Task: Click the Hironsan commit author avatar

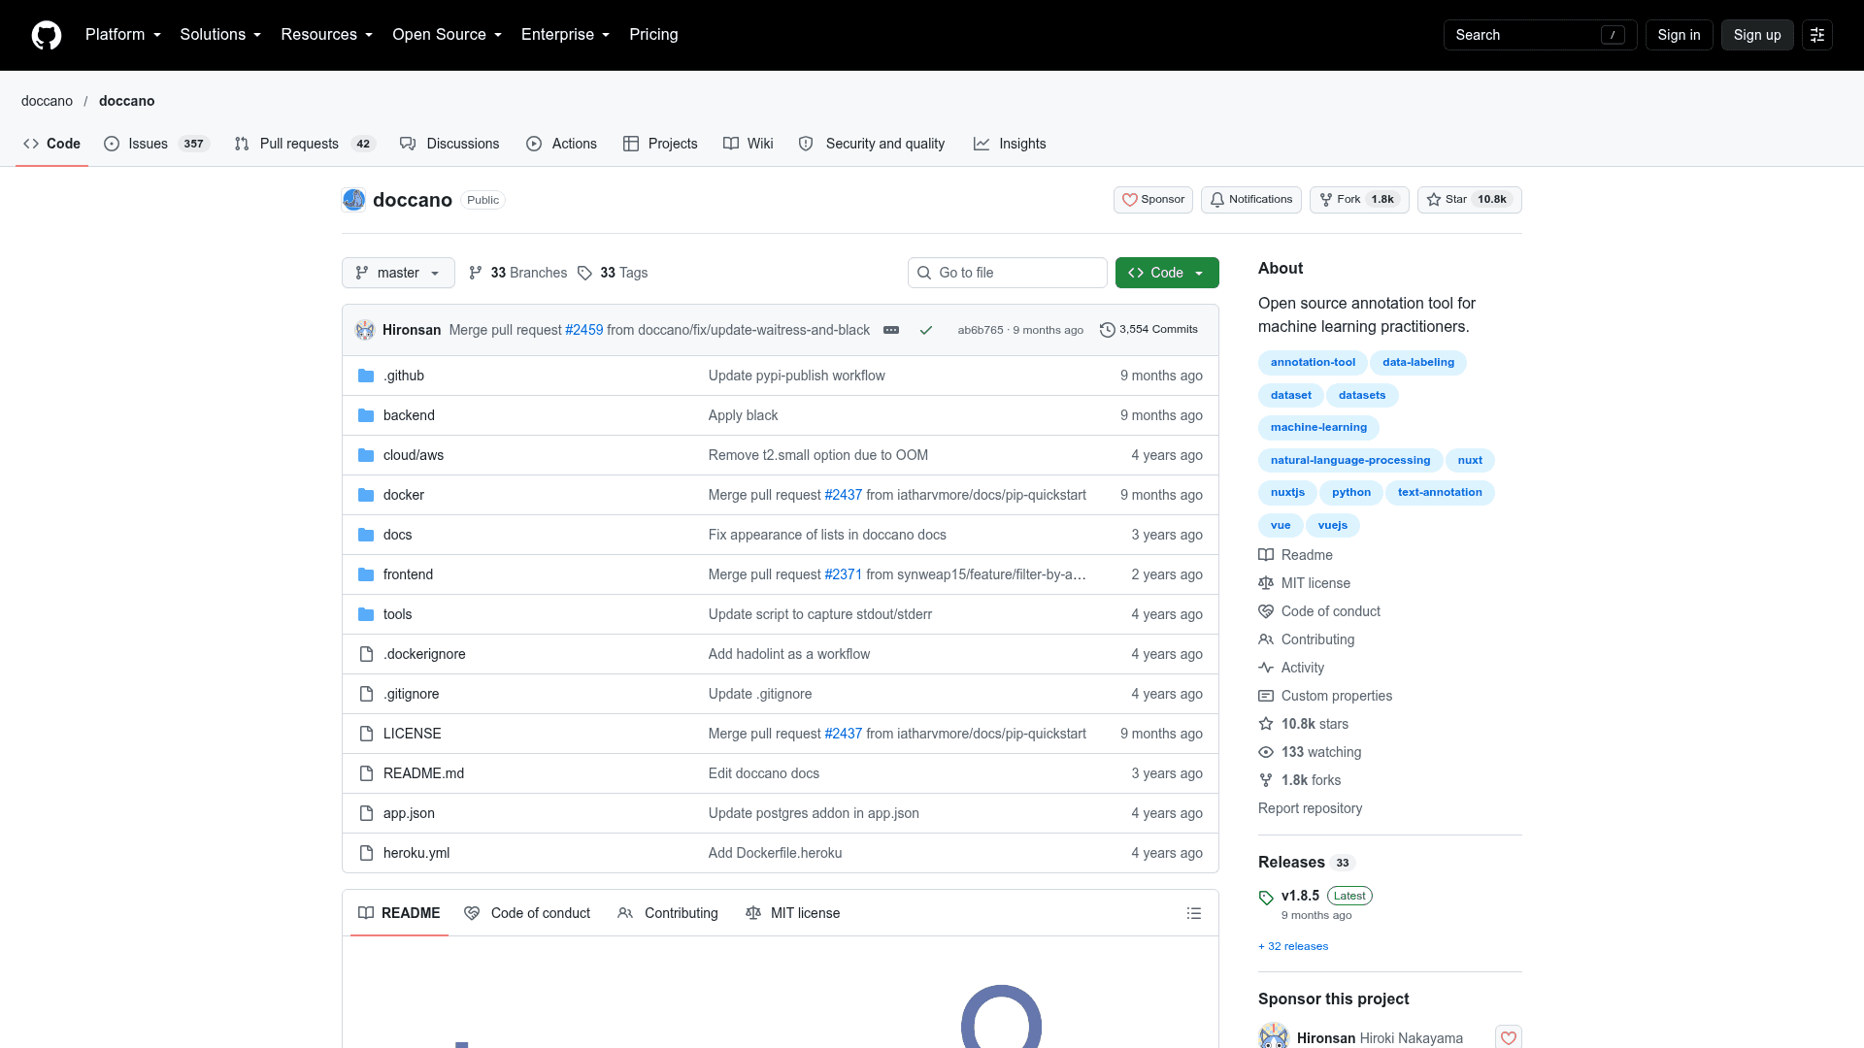Action: pos(365,330)
